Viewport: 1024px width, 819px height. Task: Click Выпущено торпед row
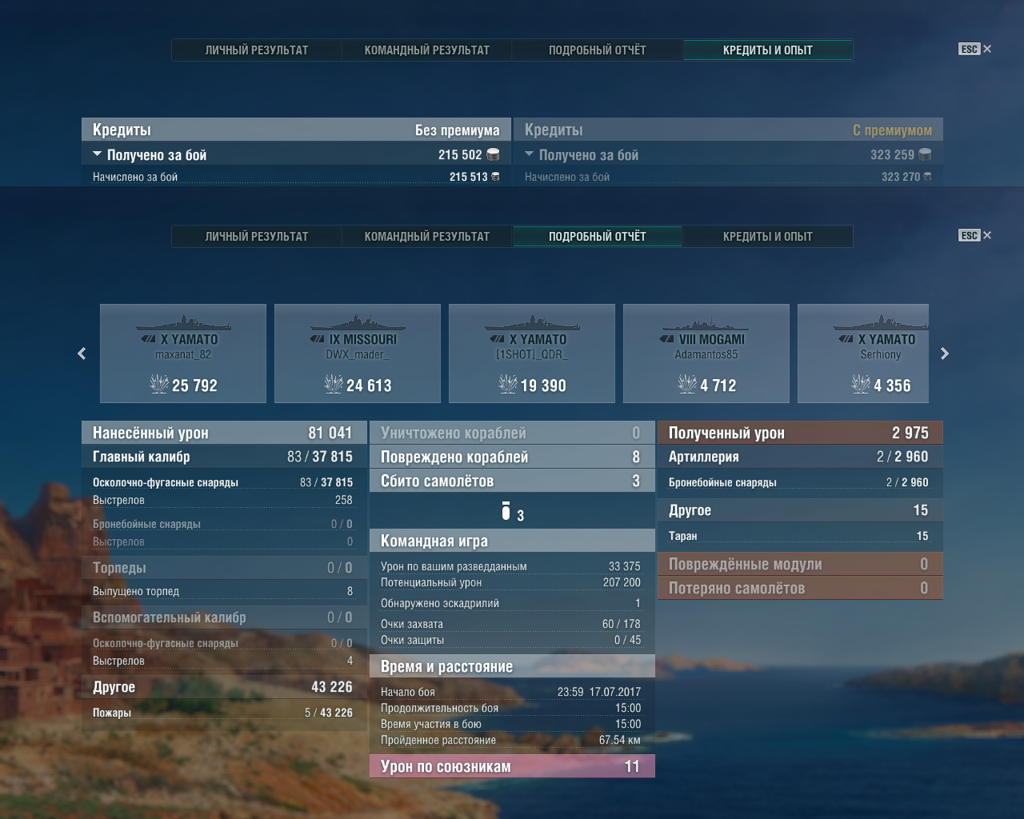222,591
